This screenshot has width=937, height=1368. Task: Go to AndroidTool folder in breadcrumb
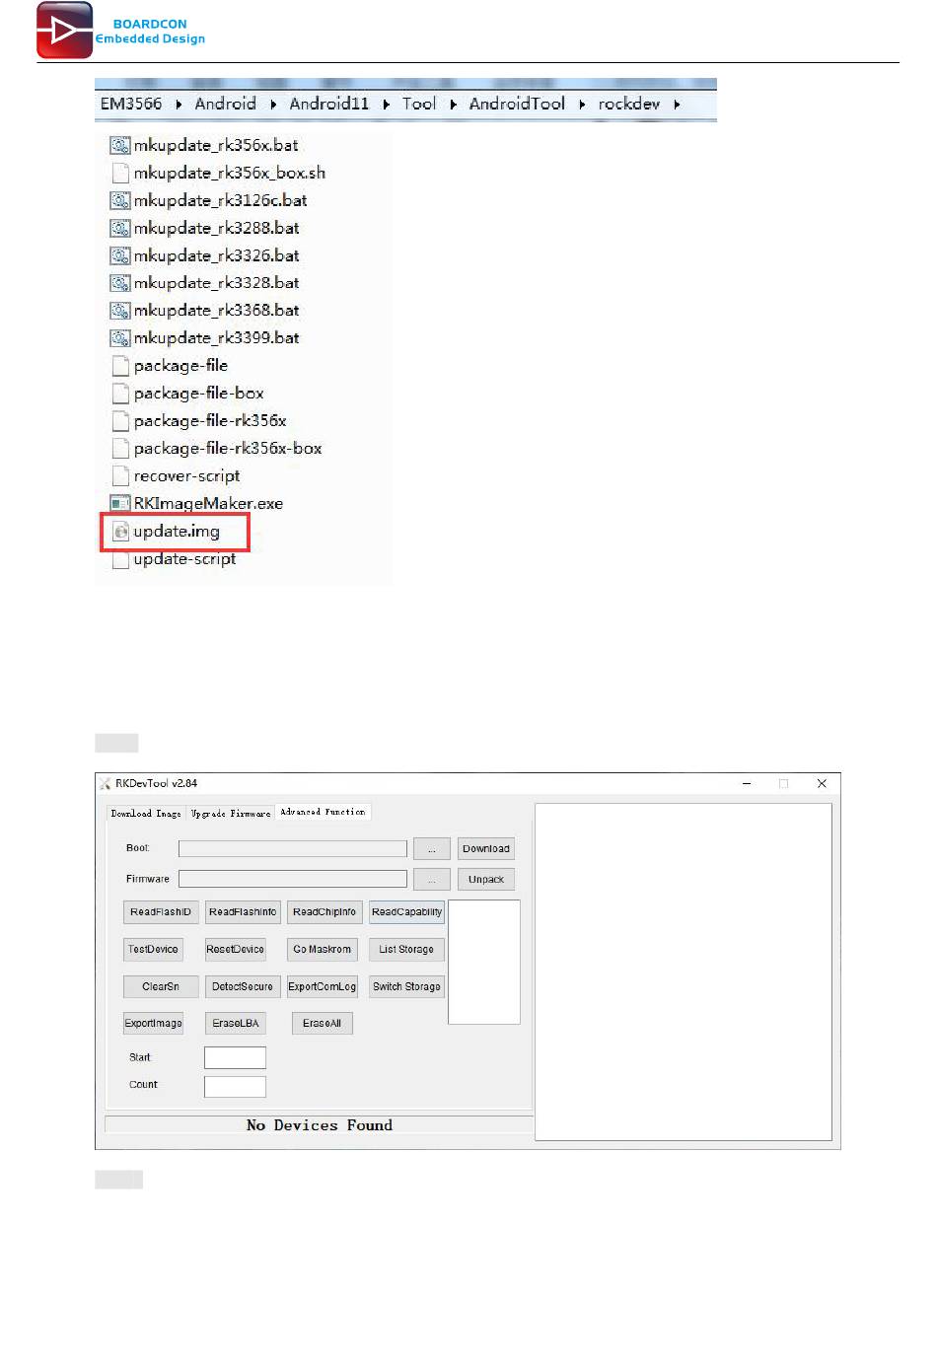[x=517, y=104]
